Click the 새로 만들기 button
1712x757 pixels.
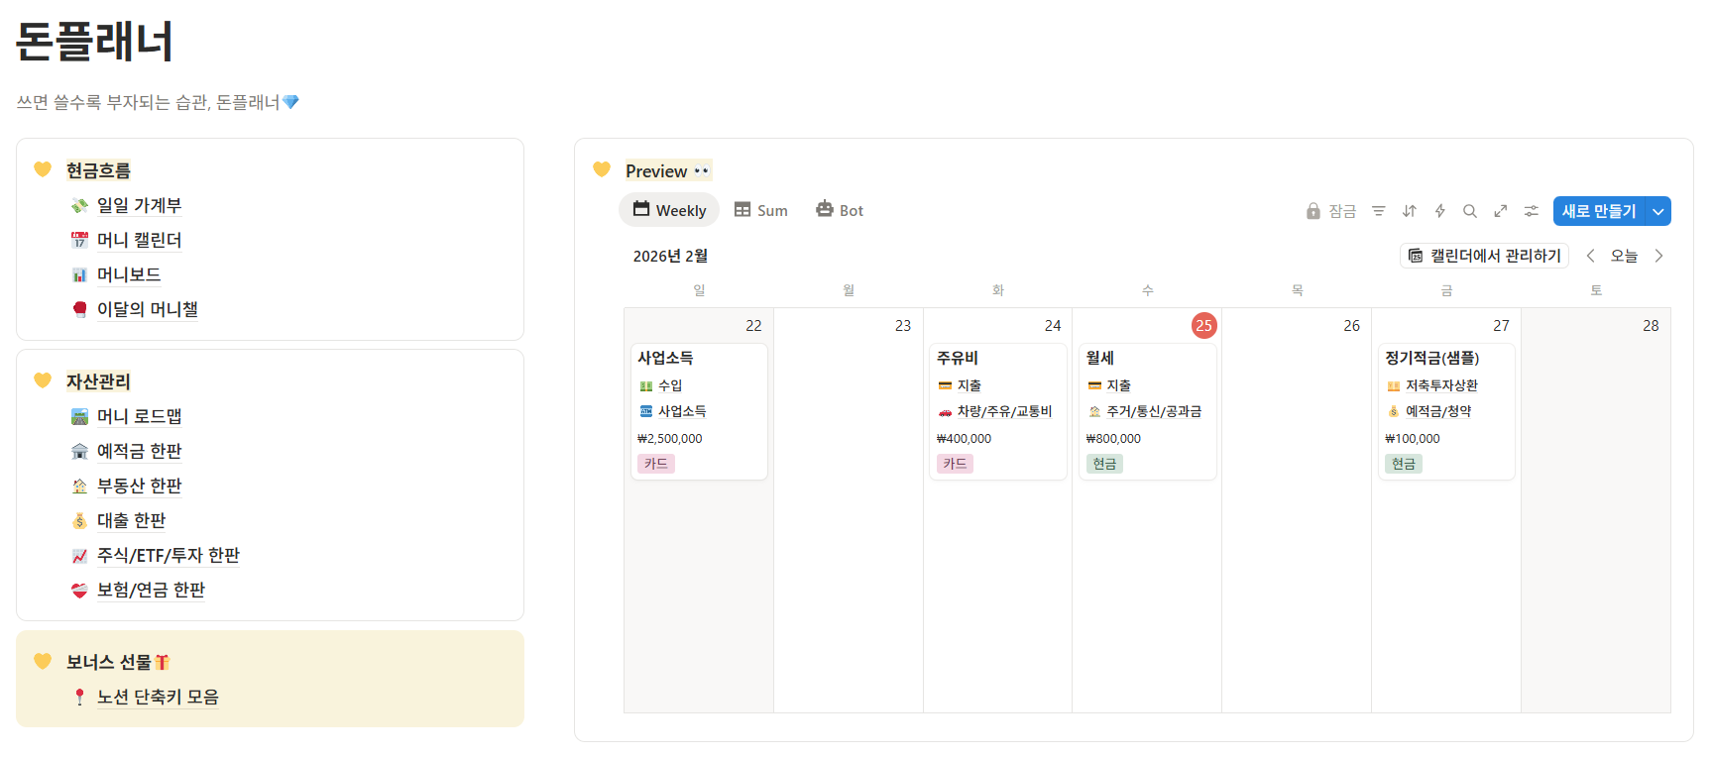(1599, 211)
